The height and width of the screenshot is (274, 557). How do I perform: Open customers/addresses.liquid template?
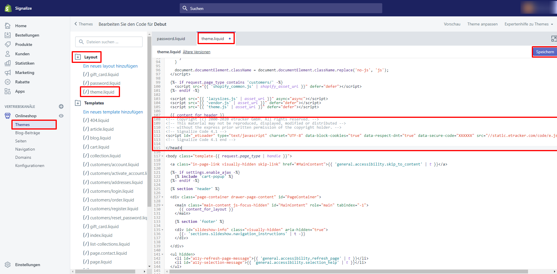112,182
